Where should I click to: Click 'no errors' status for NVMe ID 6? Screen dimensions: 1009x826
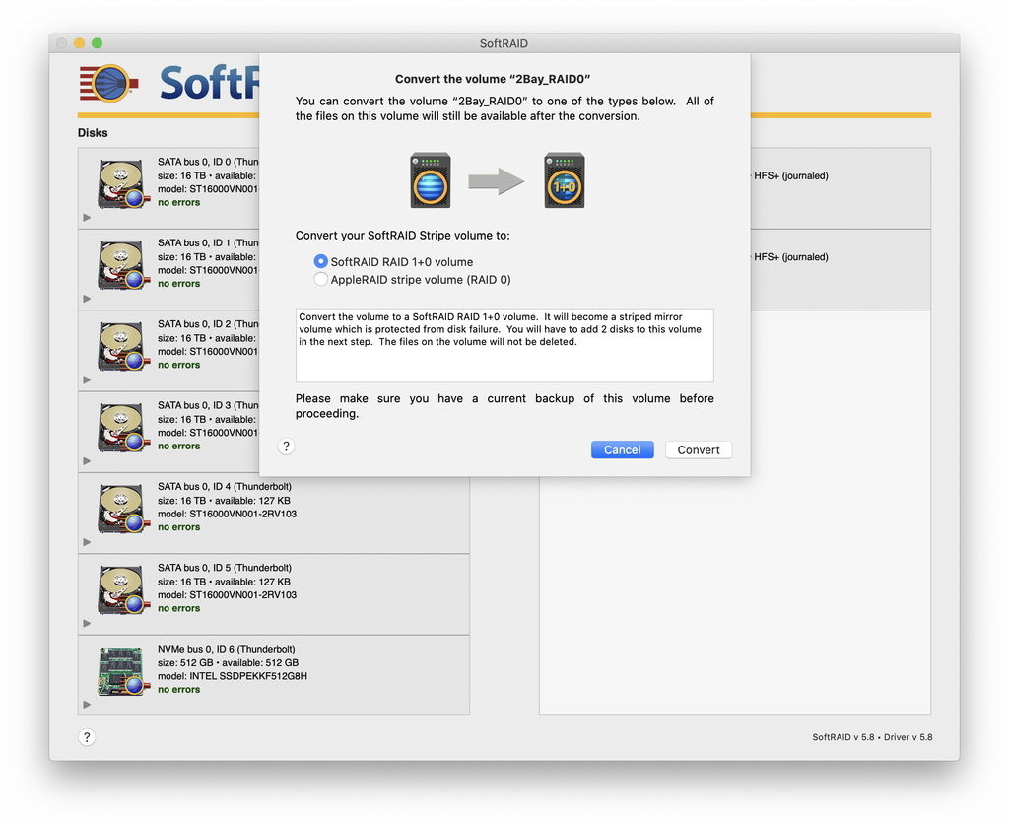(179, 690)
